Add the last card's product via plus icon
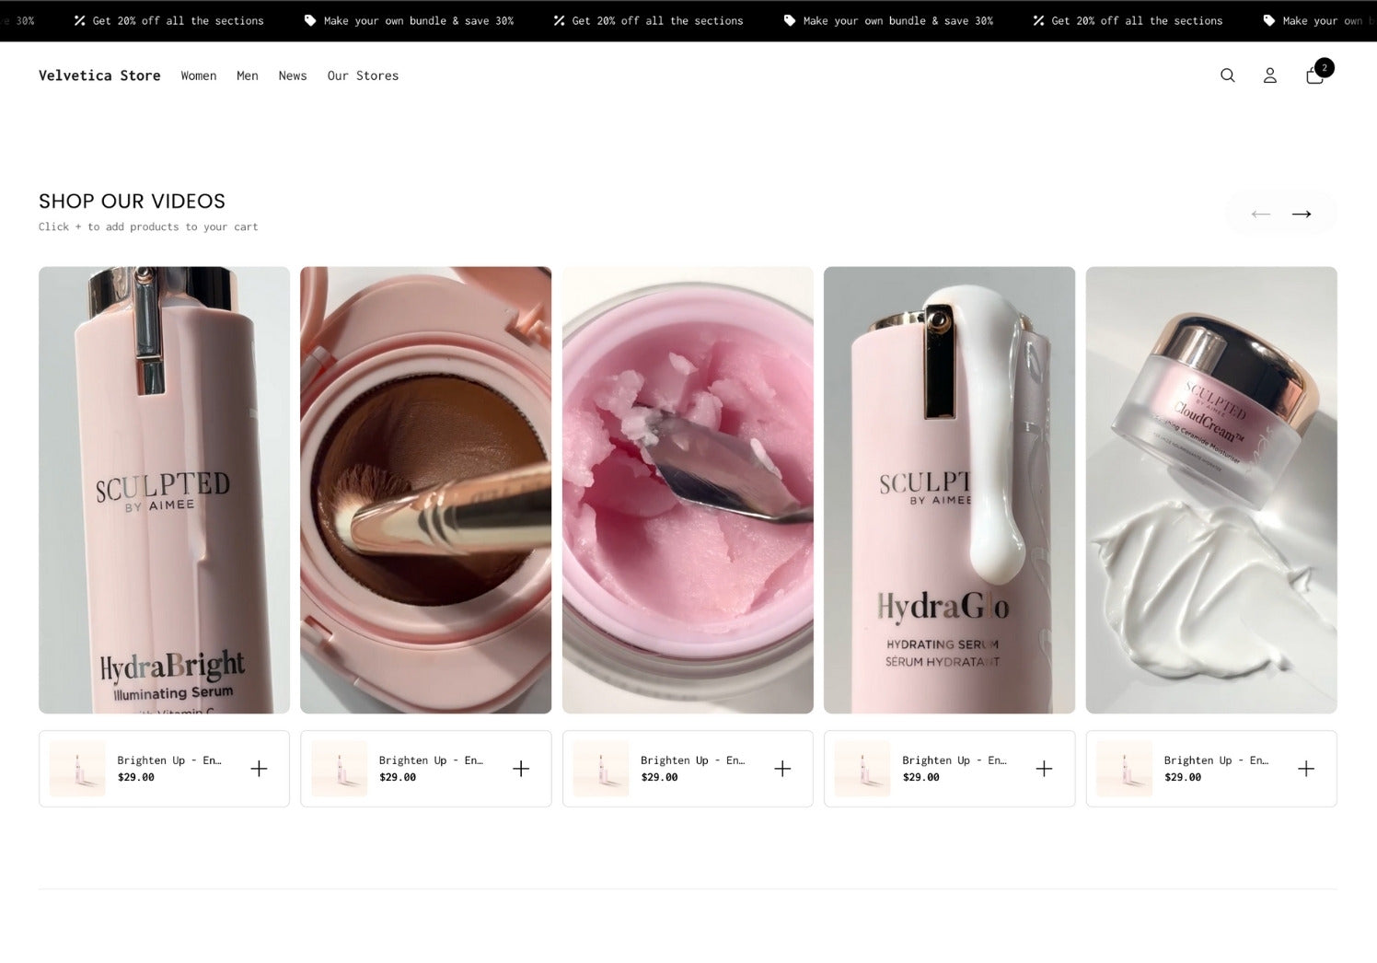Image resolution: width=1377 pixels, height=963 pixels. (x=1306, y=768)
